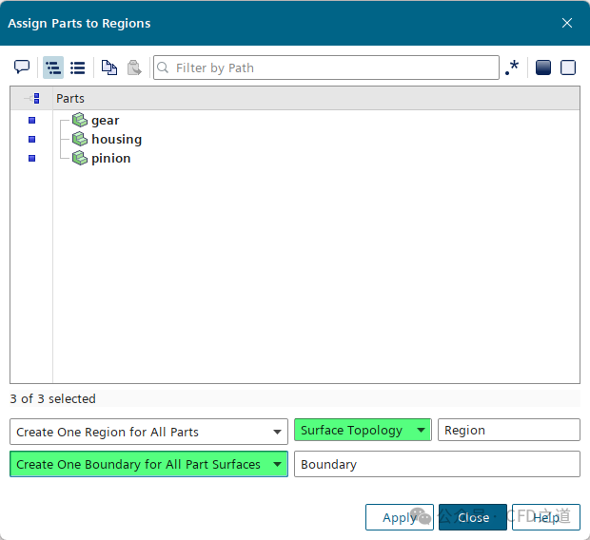Viewport: 590px width, 540px height.
Task: Switch to flat list view icon
Action: 78,67
